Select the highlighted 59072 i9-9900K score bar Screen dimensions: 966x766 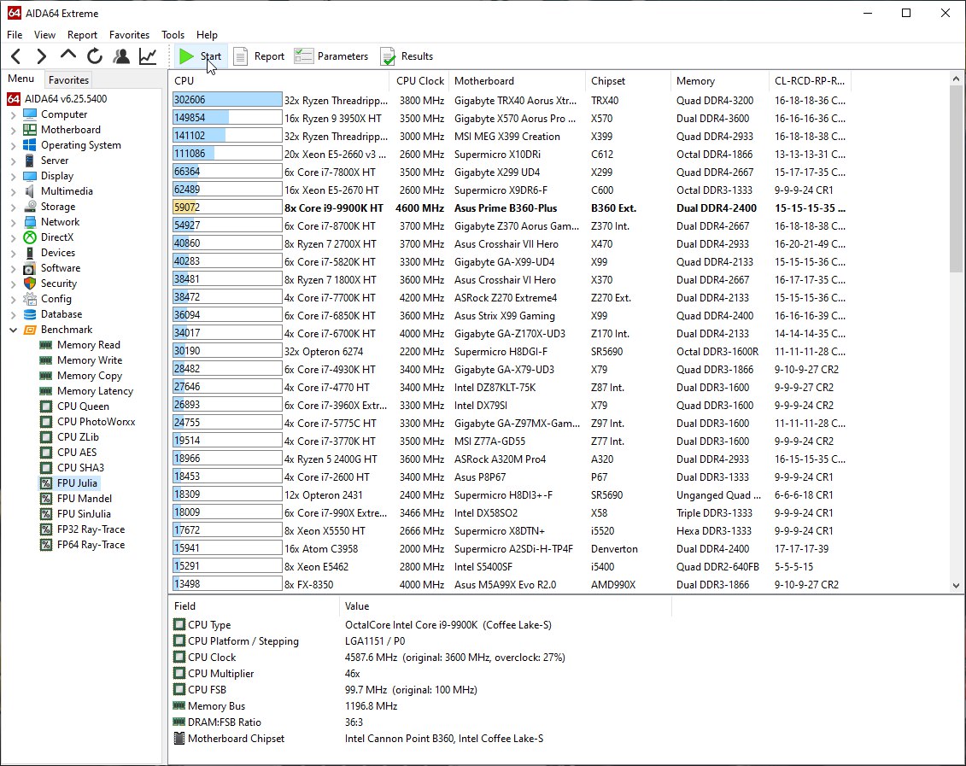coord(227,208)
